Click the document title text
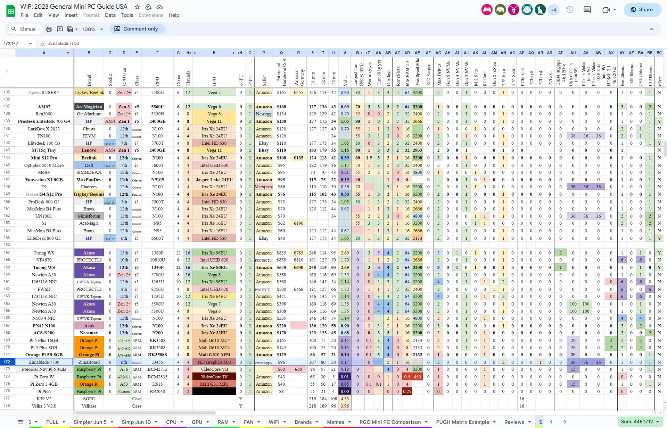This screenshot has width=667, height=428. tap(74, 7)
